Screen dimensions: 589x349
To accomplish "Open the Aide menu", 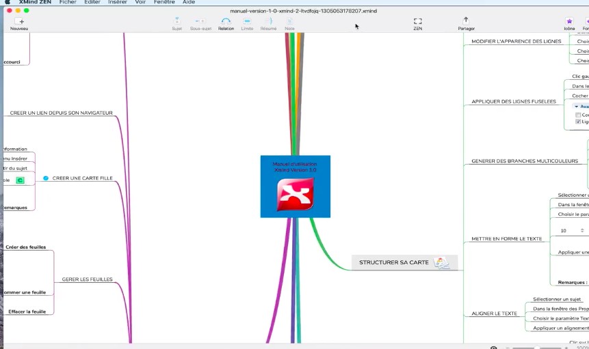I will tap(189, 2).
